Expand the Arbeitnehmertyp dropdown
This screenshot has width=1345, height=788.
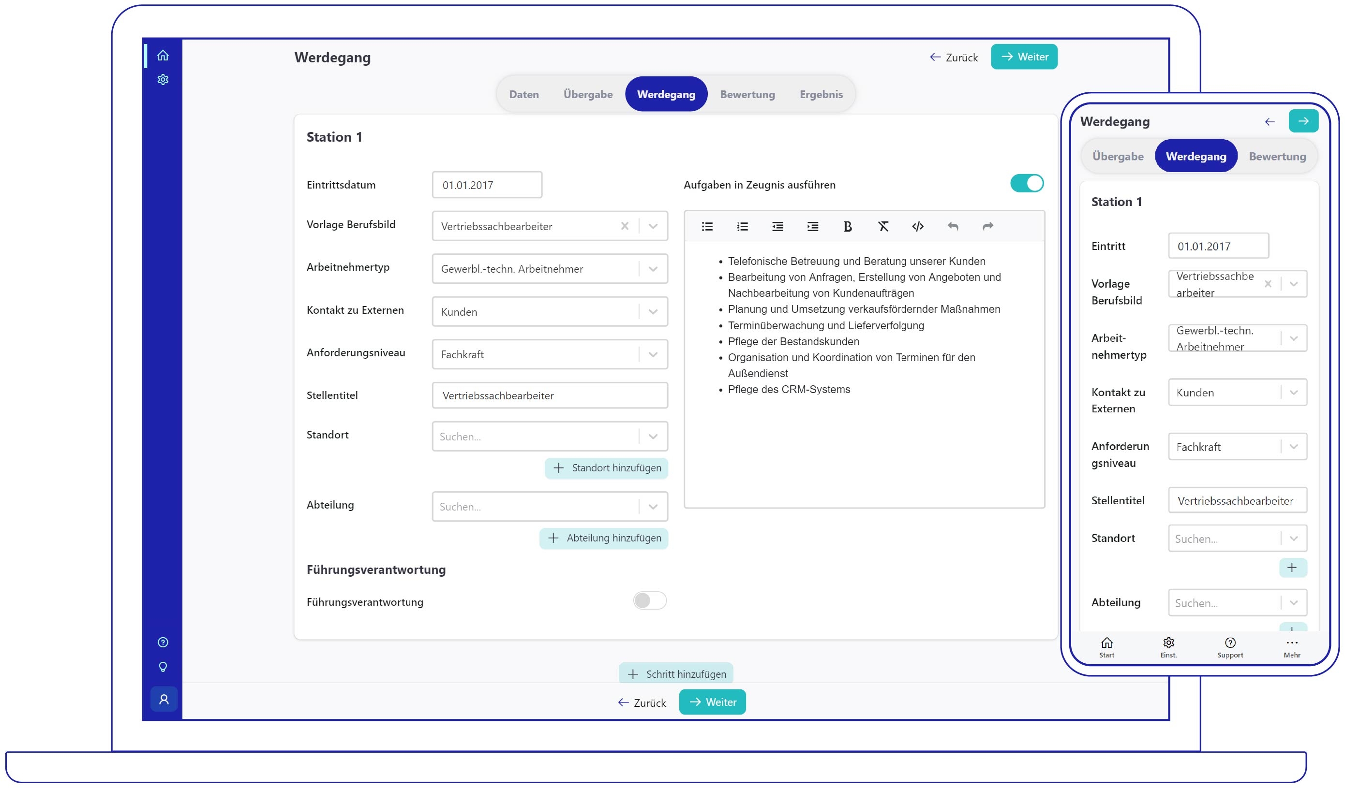(x=653, y=269)
